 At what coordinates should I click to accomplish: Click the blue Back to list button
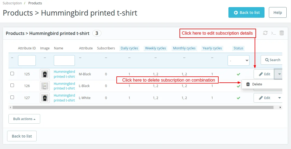tap(246, 13)
